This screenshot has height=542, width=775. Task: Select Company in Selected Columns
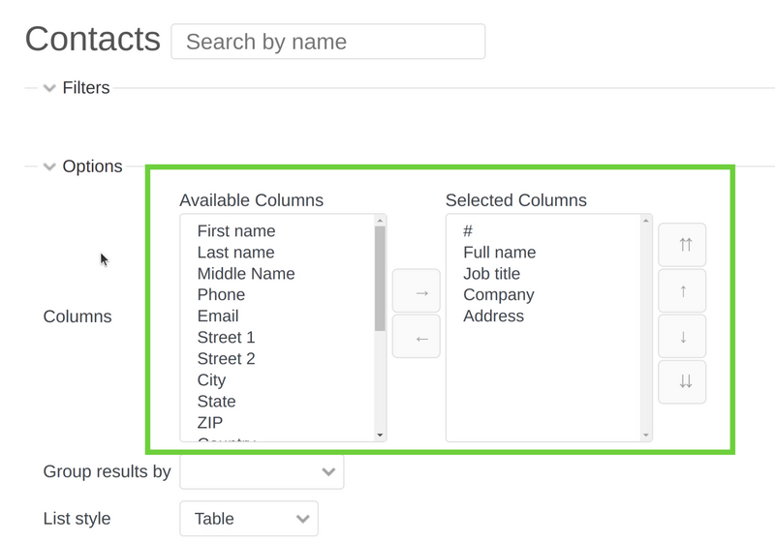point(498,294)
